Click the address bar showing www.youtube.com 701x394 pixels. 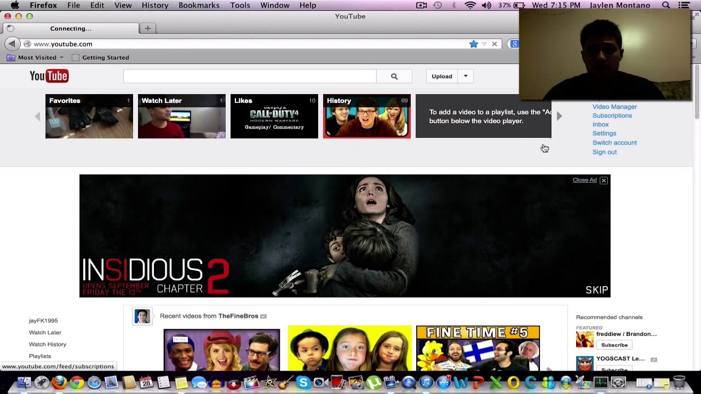pyautogui.click(x=246, y=44)
